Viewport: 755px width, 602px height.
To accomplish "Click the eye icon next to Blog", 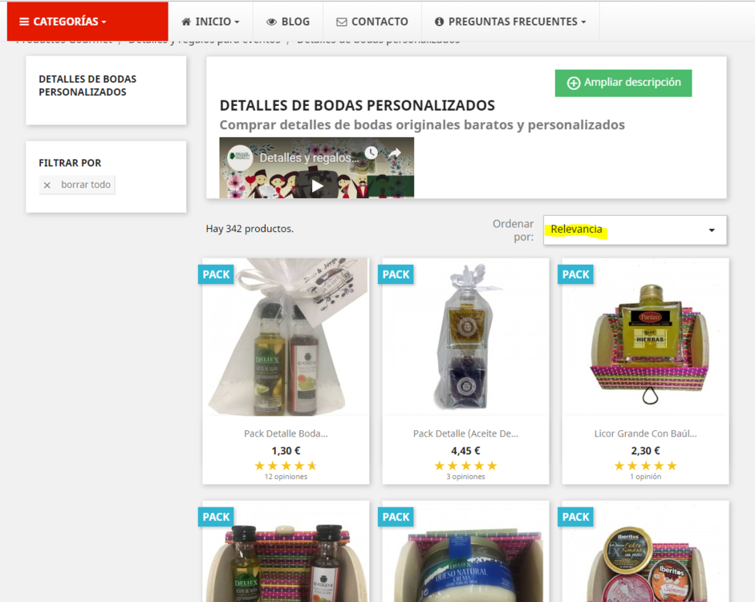I will point(271,22).
